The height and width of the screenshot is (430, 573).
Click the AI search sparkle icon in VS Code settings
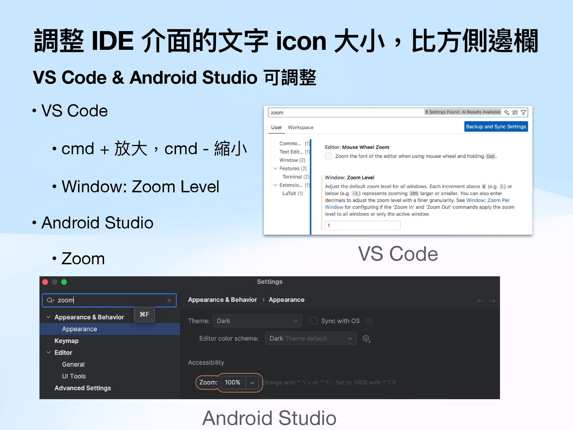pyautogui.click(x=506, y=112)
